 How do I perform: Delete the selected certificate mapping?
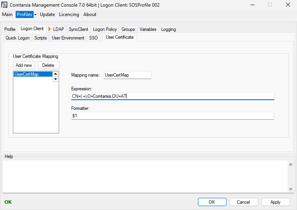pyautogui.click(x=48, y=65)
